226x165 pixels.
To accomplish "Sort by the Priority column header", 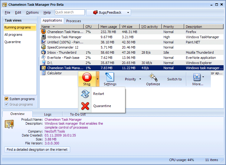I will [173, 27].
